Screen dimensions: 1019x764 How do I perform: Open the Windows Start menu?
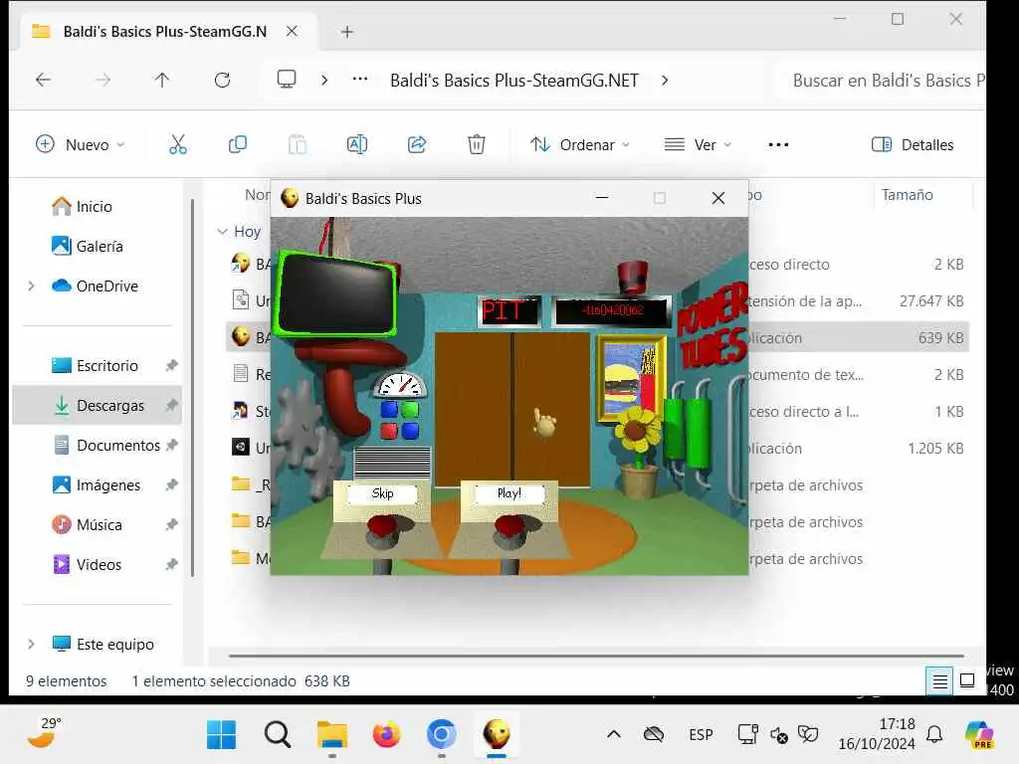point(221,735)
